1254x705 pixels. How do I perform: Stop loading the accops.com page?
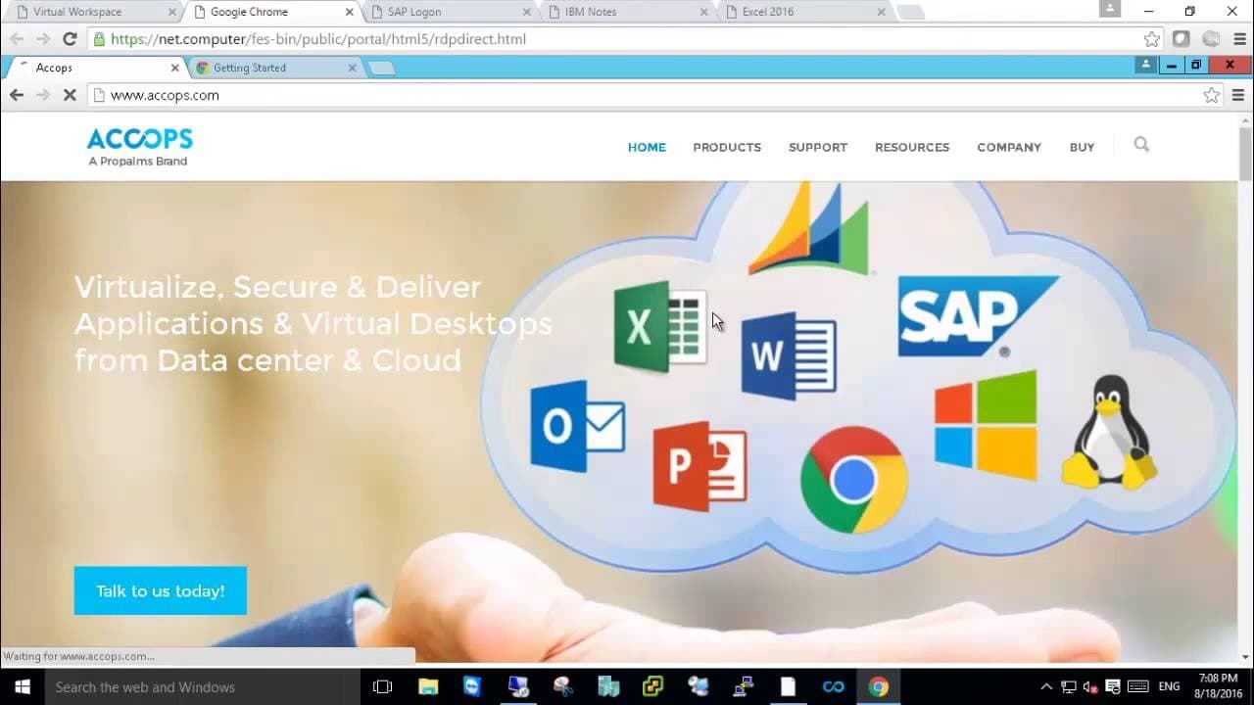pos(70,95)
